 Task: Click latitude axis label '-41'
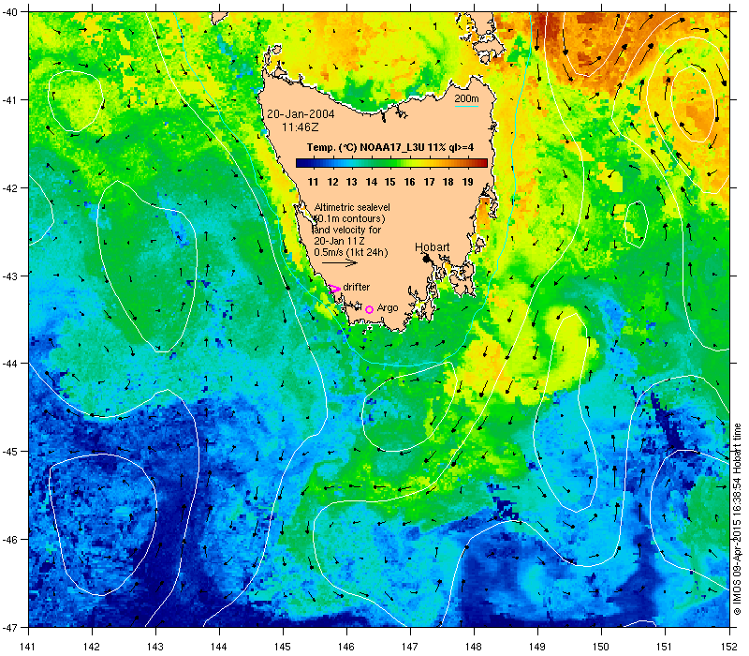point(9,100)
